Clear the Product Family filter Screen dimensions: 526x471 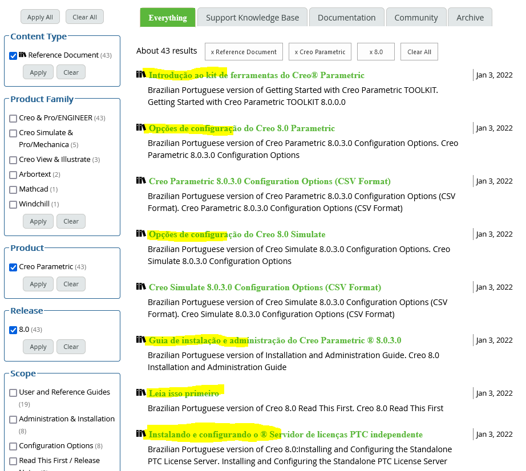point(71,221)
